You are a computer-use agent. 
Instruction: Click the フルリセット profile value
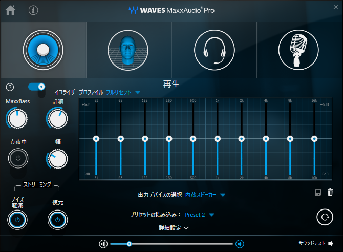tap(118, 92)
